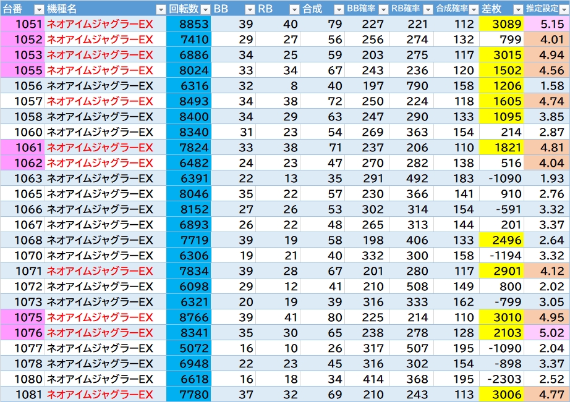Open the RB確率 filter dropdown
This screenshot has width=570, height=402.
pyautogui.click(x=428, y=9)
